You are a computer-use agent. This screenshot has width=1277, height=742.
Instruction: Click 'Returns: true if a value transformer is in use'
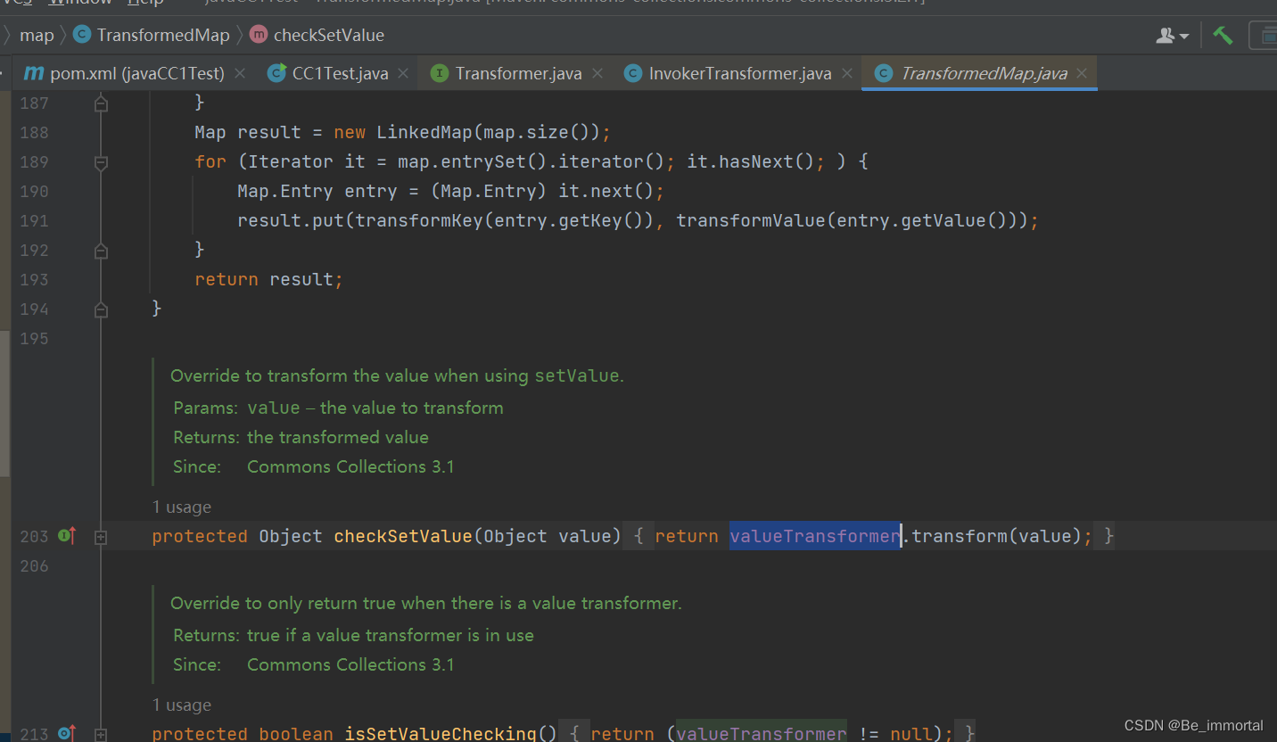353,635
